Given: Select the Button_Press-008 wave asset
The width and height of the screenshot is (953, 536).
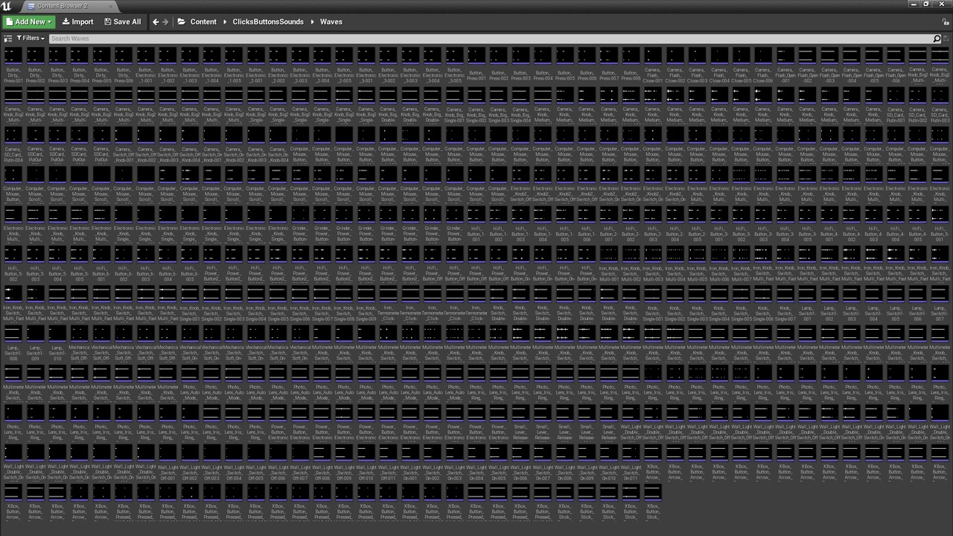Looking at the screenshot, I should pyautogui.click(x=631, y=65).
